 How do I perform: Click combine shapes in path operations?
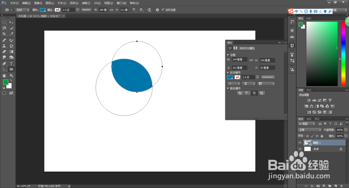[240, 93]
